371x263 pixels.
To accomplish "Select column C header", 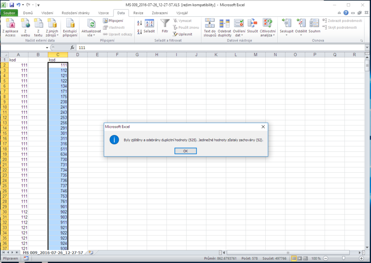I will click(x=58, y=55).
